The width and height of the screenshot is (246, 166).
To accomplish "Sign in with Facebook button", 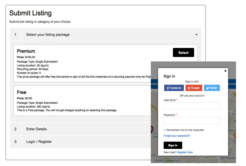I will [x=174, y=88].
